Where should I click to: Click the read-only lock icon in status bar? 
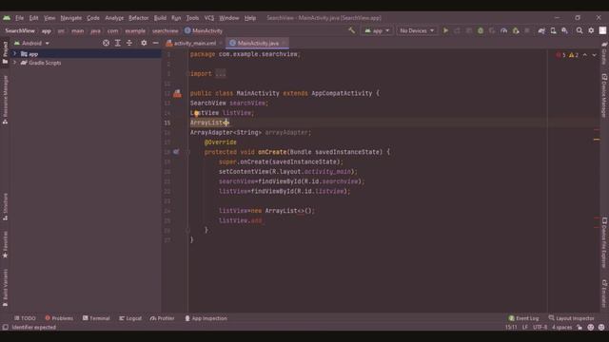(580, 327)
